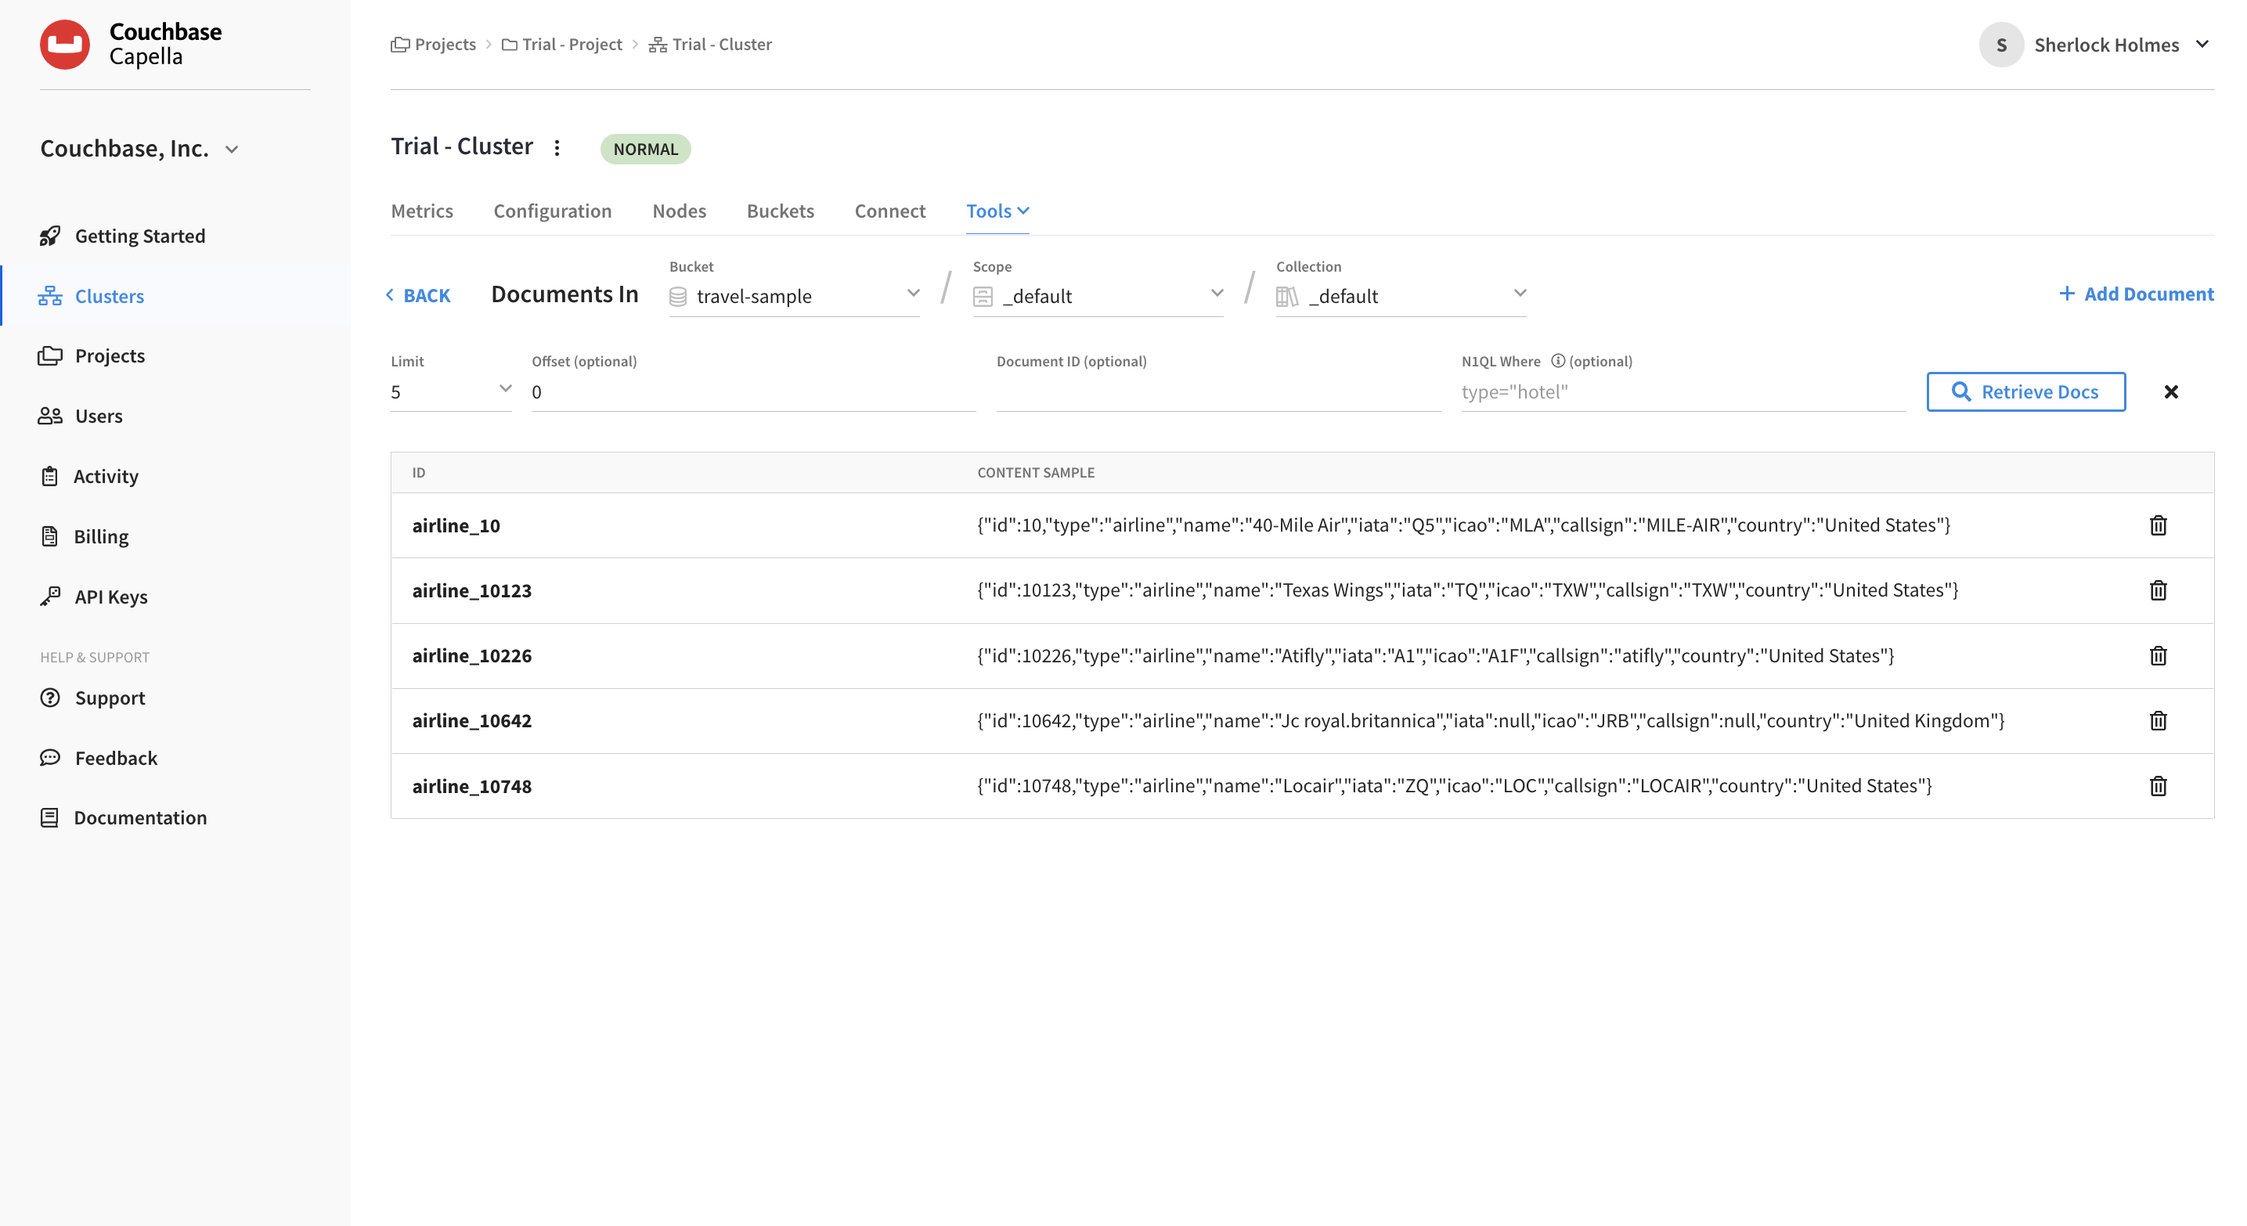Select the Clusters sidebar icon
The height and width of the screenshot is (1226, 2247).
(x=50, y=296)
